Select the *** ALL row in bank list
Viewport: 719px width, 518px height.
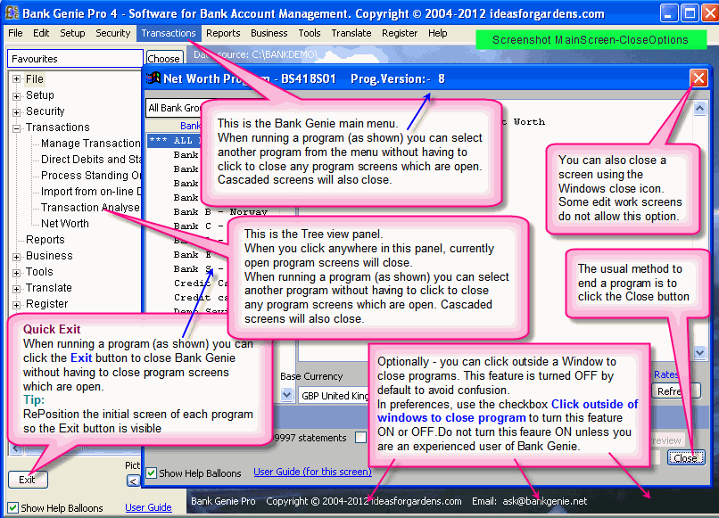[174, 140]
